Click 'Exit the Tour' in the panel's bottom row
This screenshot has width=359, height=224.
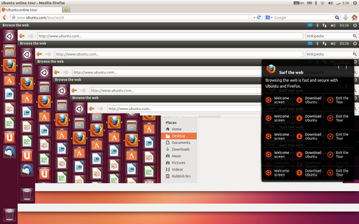click(338, 173)
